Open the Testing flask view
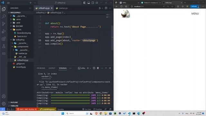 [4, 46]
